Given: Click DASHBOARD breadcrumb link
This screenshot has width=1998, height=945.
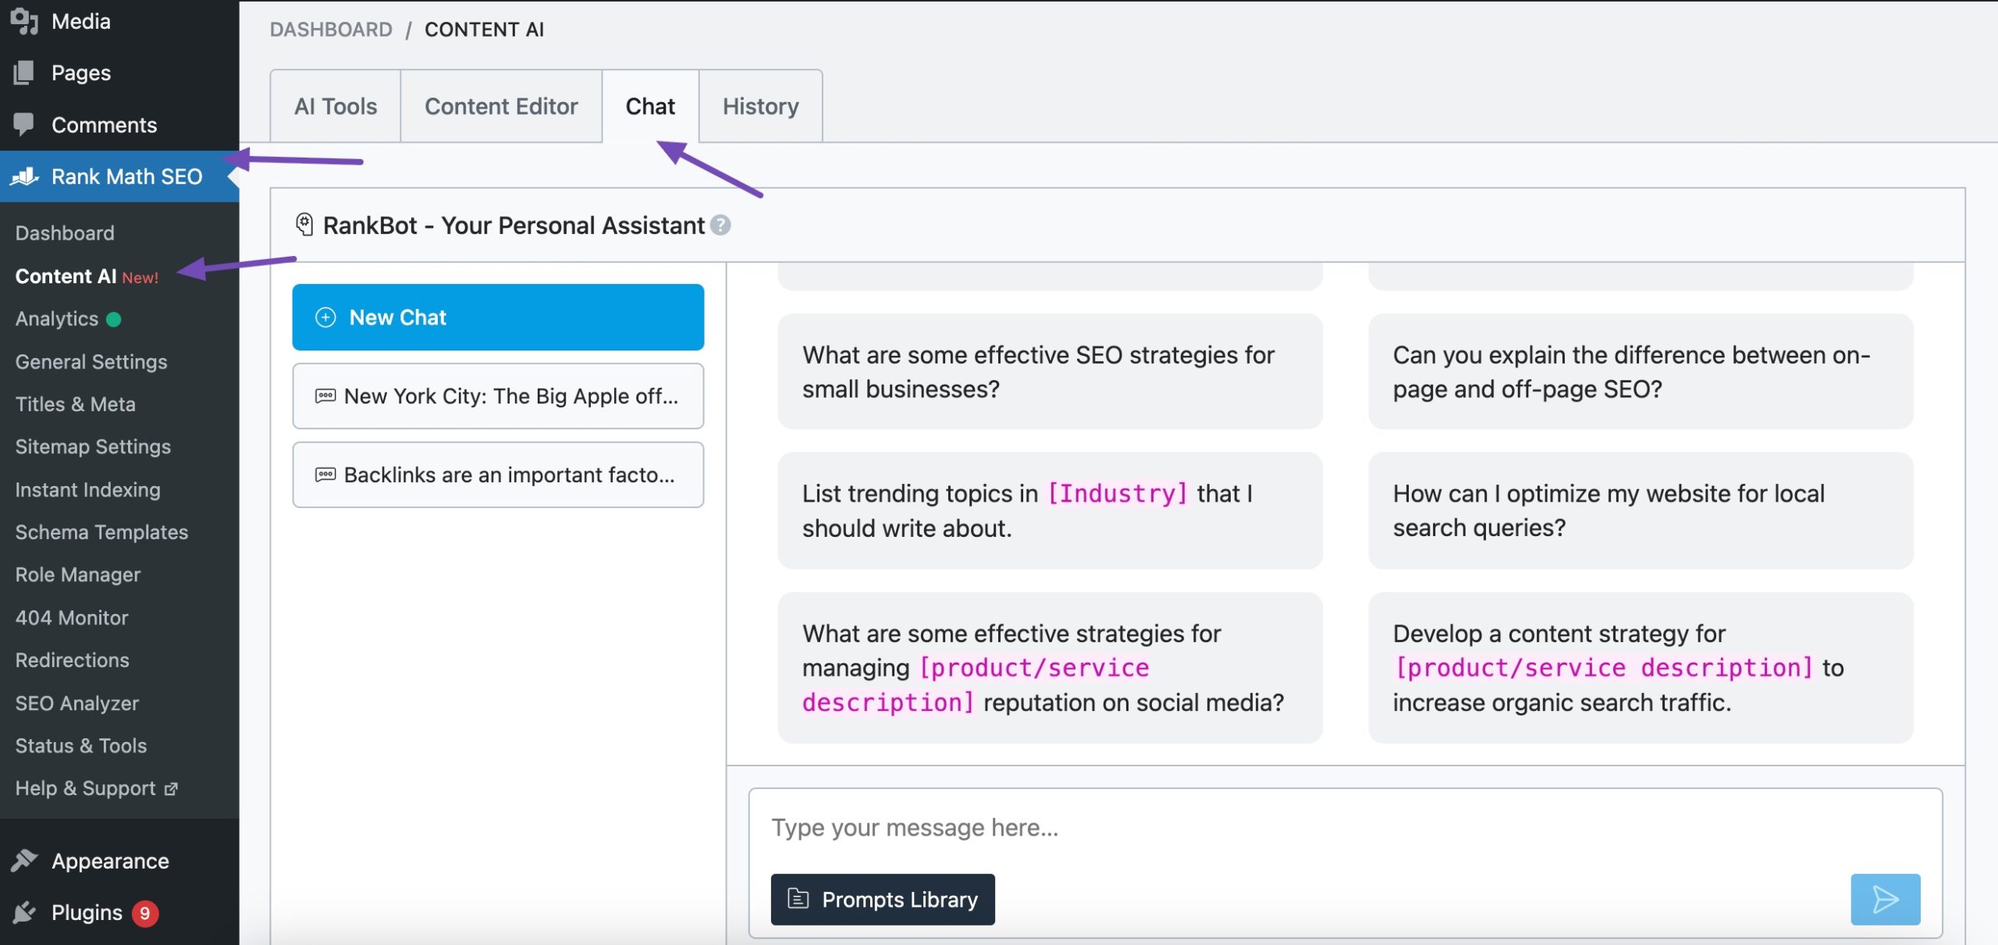Looking at the screenshot, I should pyautogui.click(x=331, y=30).
